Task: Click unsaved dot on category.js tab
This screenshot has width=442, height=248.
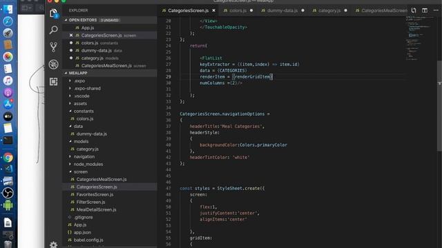Action: (345, 10)
